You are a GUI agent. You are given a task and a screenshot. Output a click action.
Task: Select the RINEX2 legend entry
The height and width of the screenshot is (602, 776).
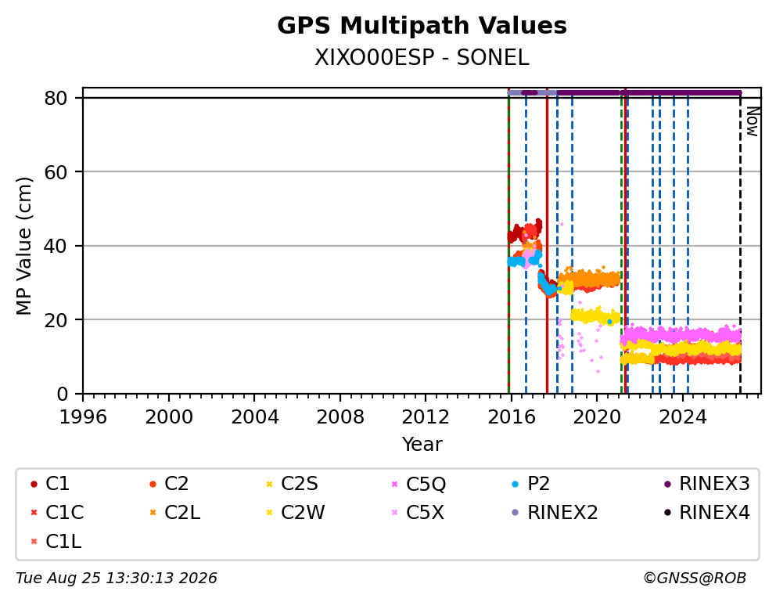555,513
